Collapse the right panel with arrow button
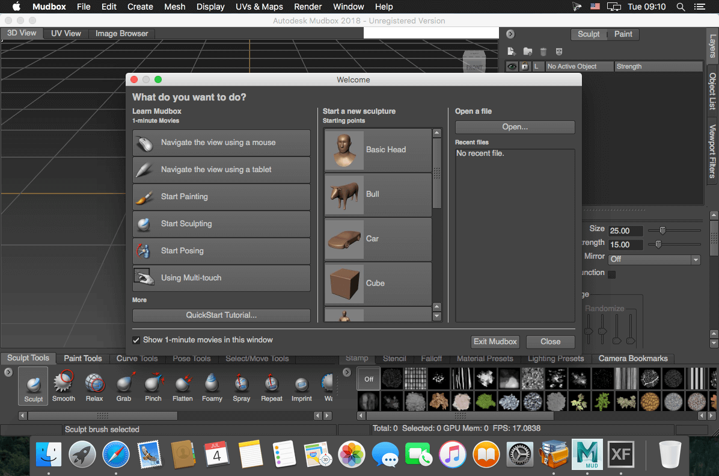 click(x=510, y=34)
